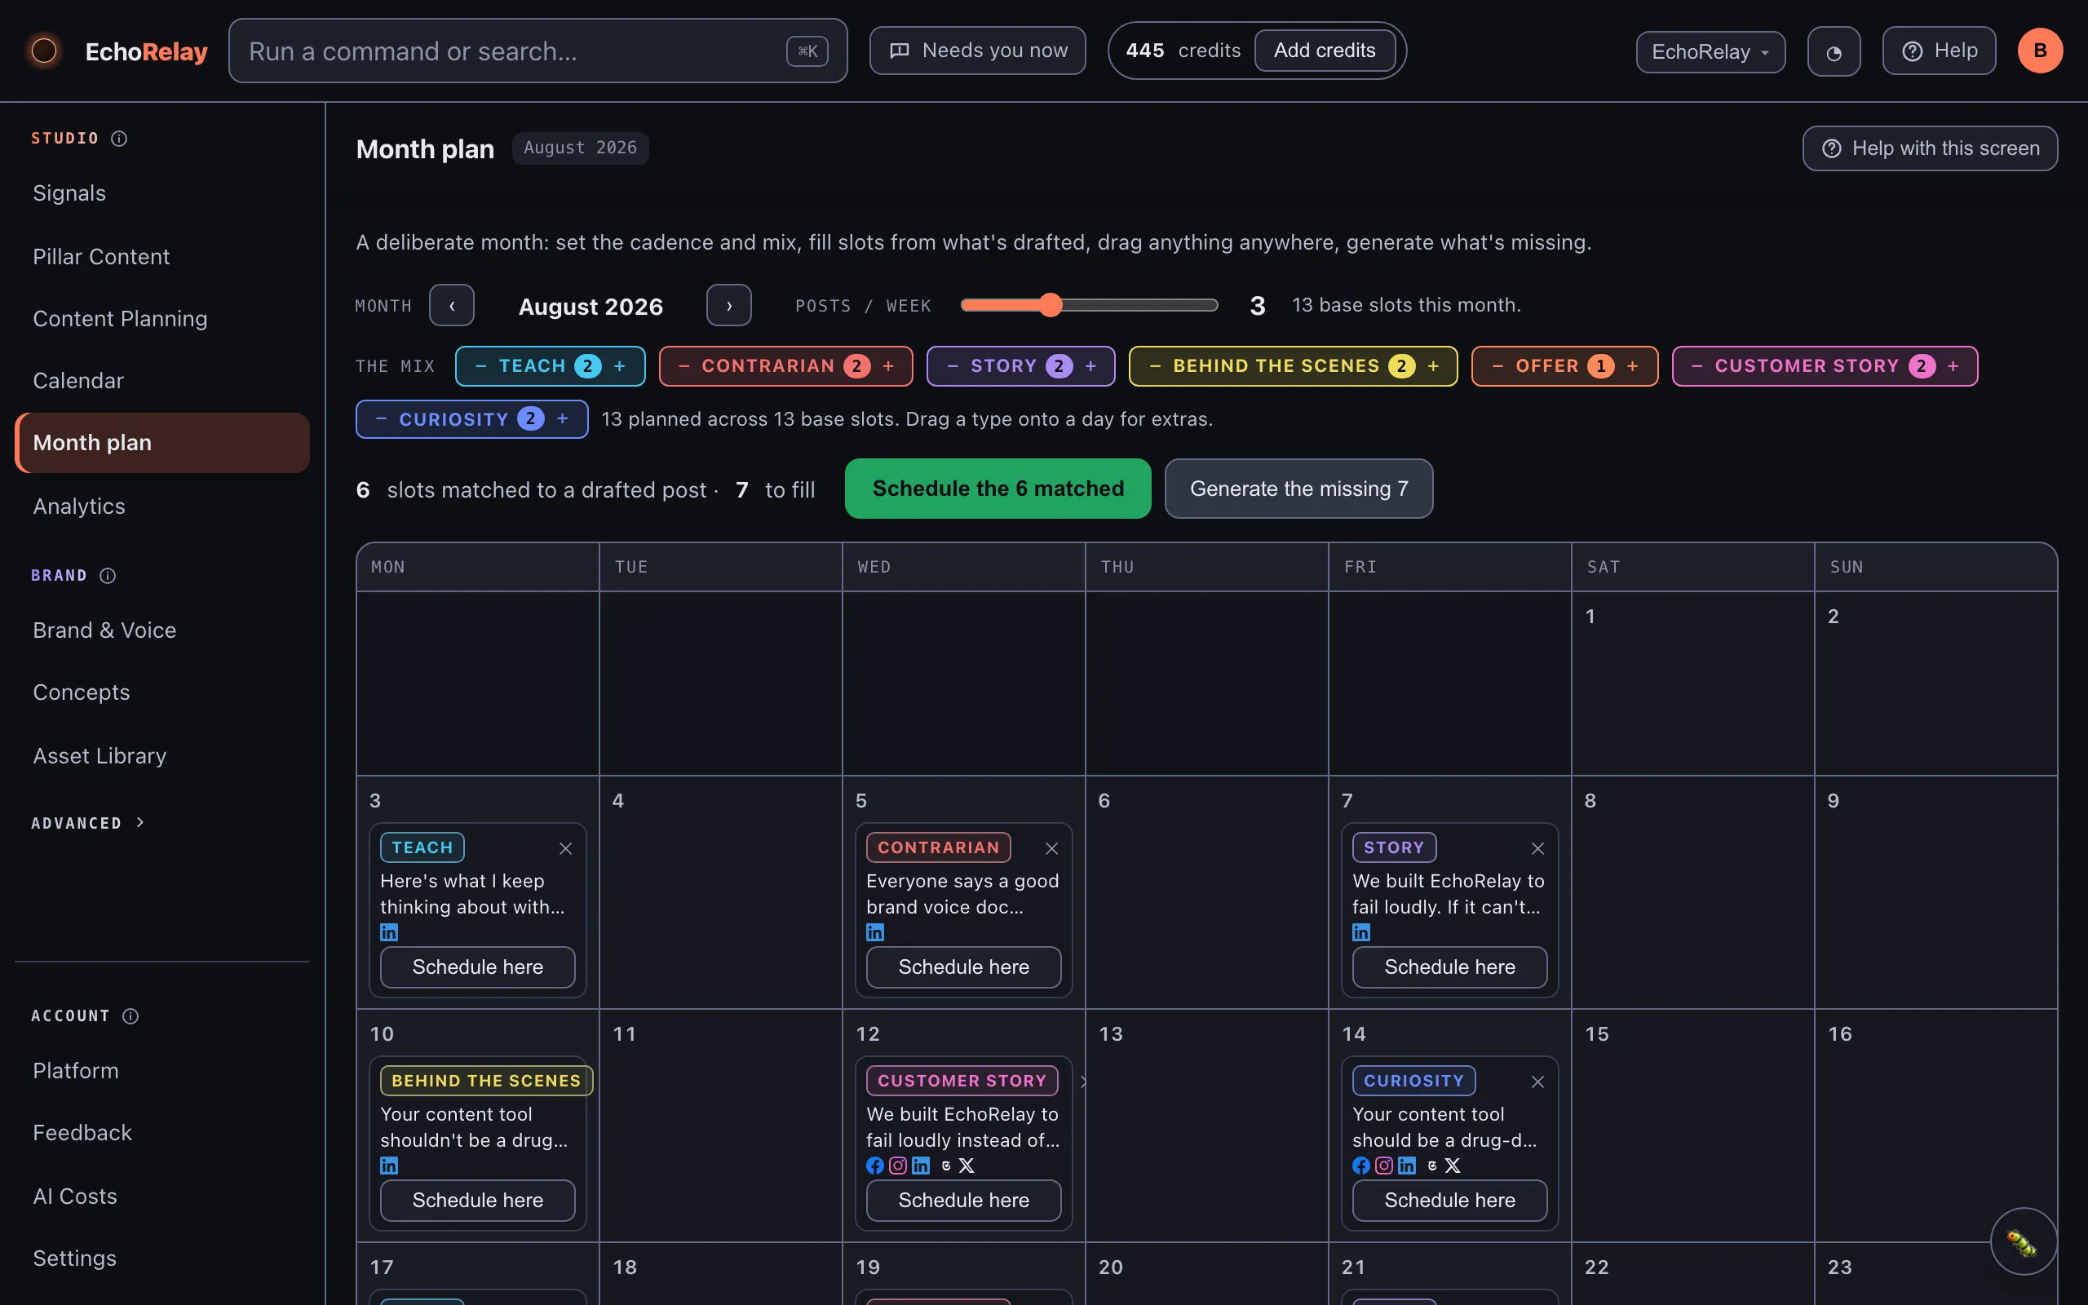
Task: Click LinkedIn icon on STORY card
Action: point(1361,932)
